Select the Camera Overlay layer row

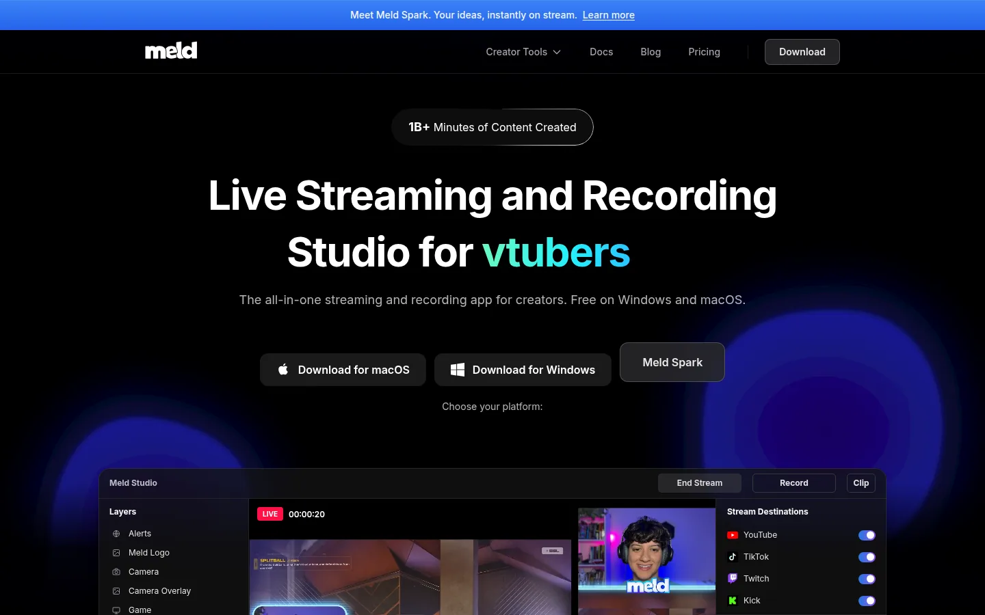point(174,591)
